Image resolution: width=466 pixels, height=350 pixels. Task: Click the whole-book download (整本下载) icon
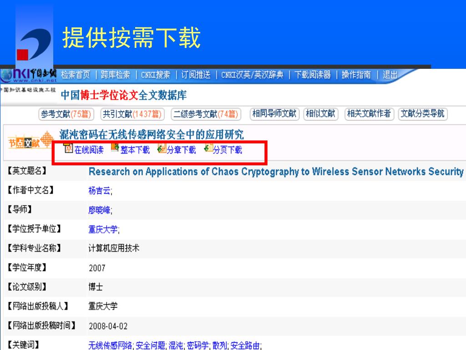pyautogui.click(x=115, y=148)
